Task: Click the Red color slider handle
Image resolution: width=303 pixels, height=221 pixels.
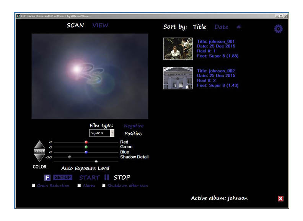Action: (x=86, y=142)
